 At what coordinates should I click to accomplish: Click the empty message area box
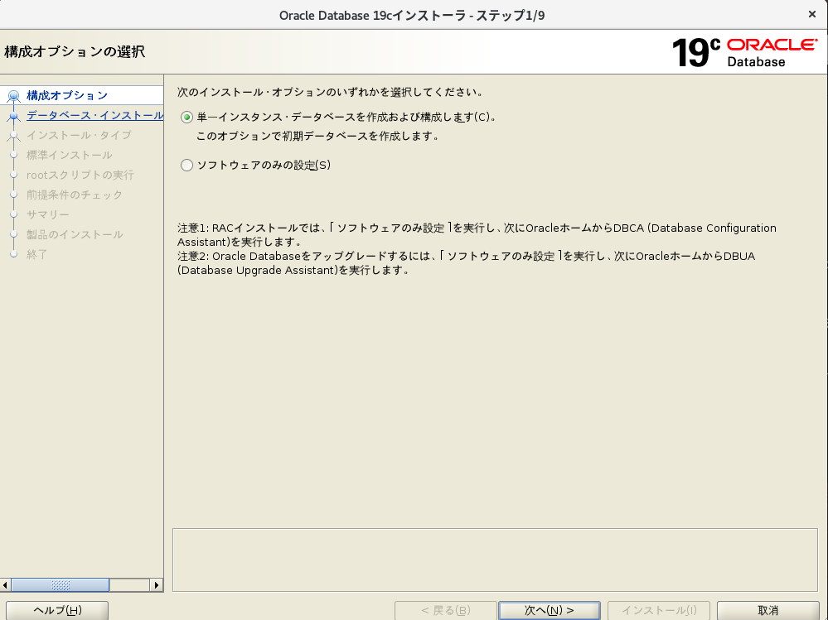point(495,560)
